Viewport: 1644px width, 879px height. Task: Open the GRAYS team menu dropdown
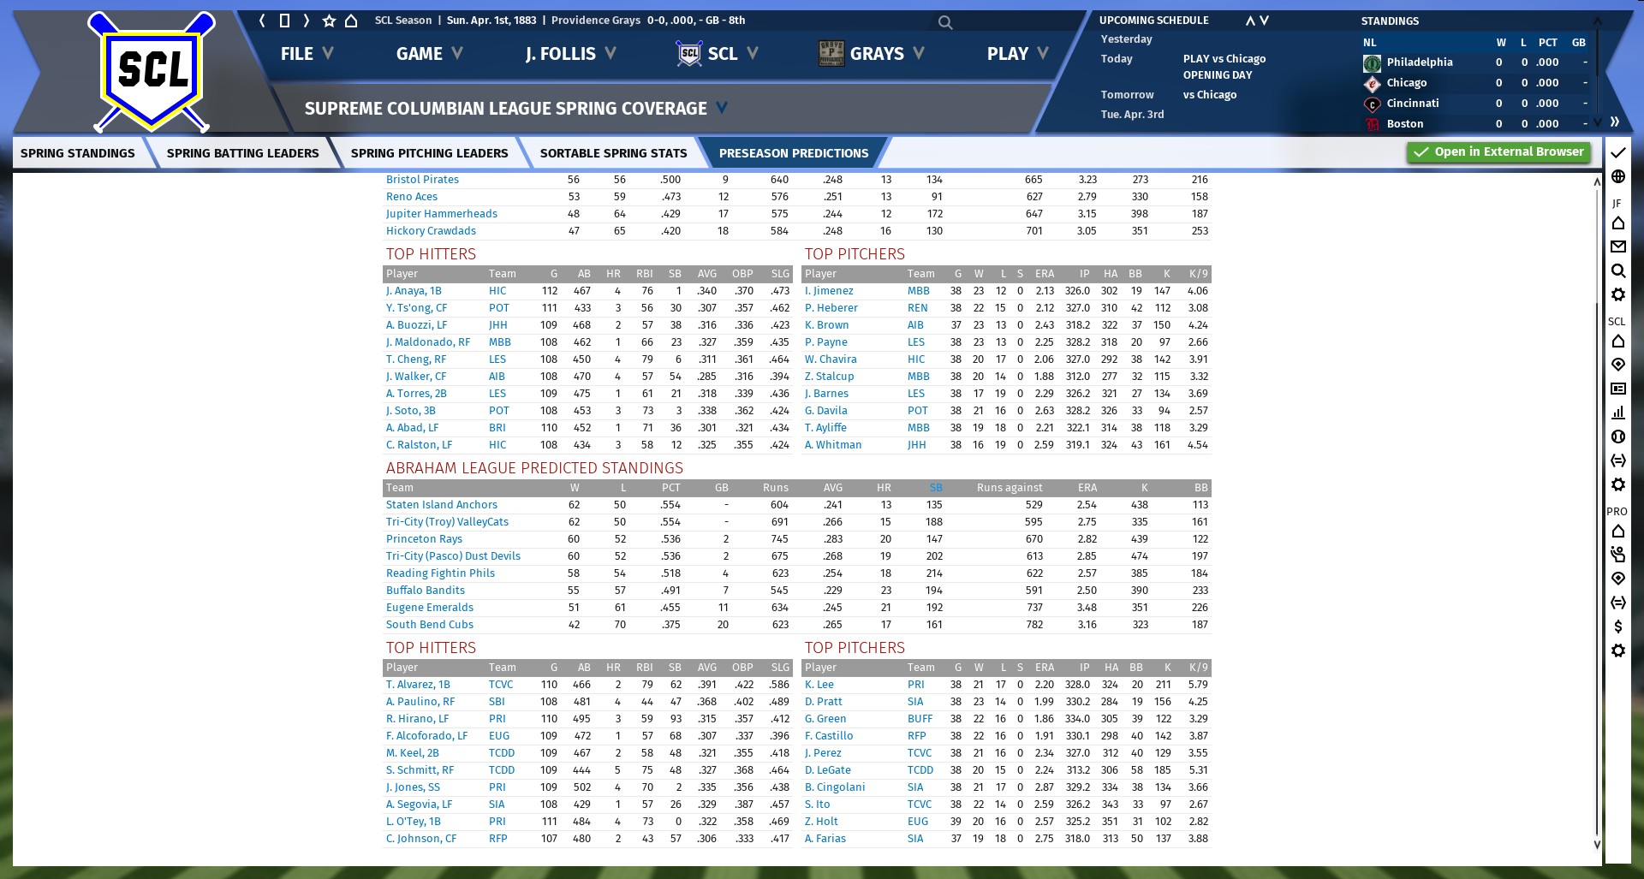[872, 54]
